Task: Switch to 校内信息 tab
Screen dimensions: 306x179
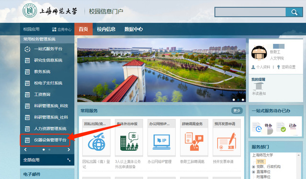Action: (x=106, y=29)
